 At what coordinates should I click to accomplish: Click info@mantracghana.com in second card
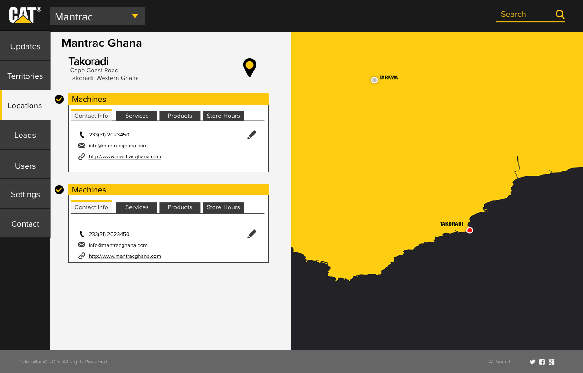point(118,245)
